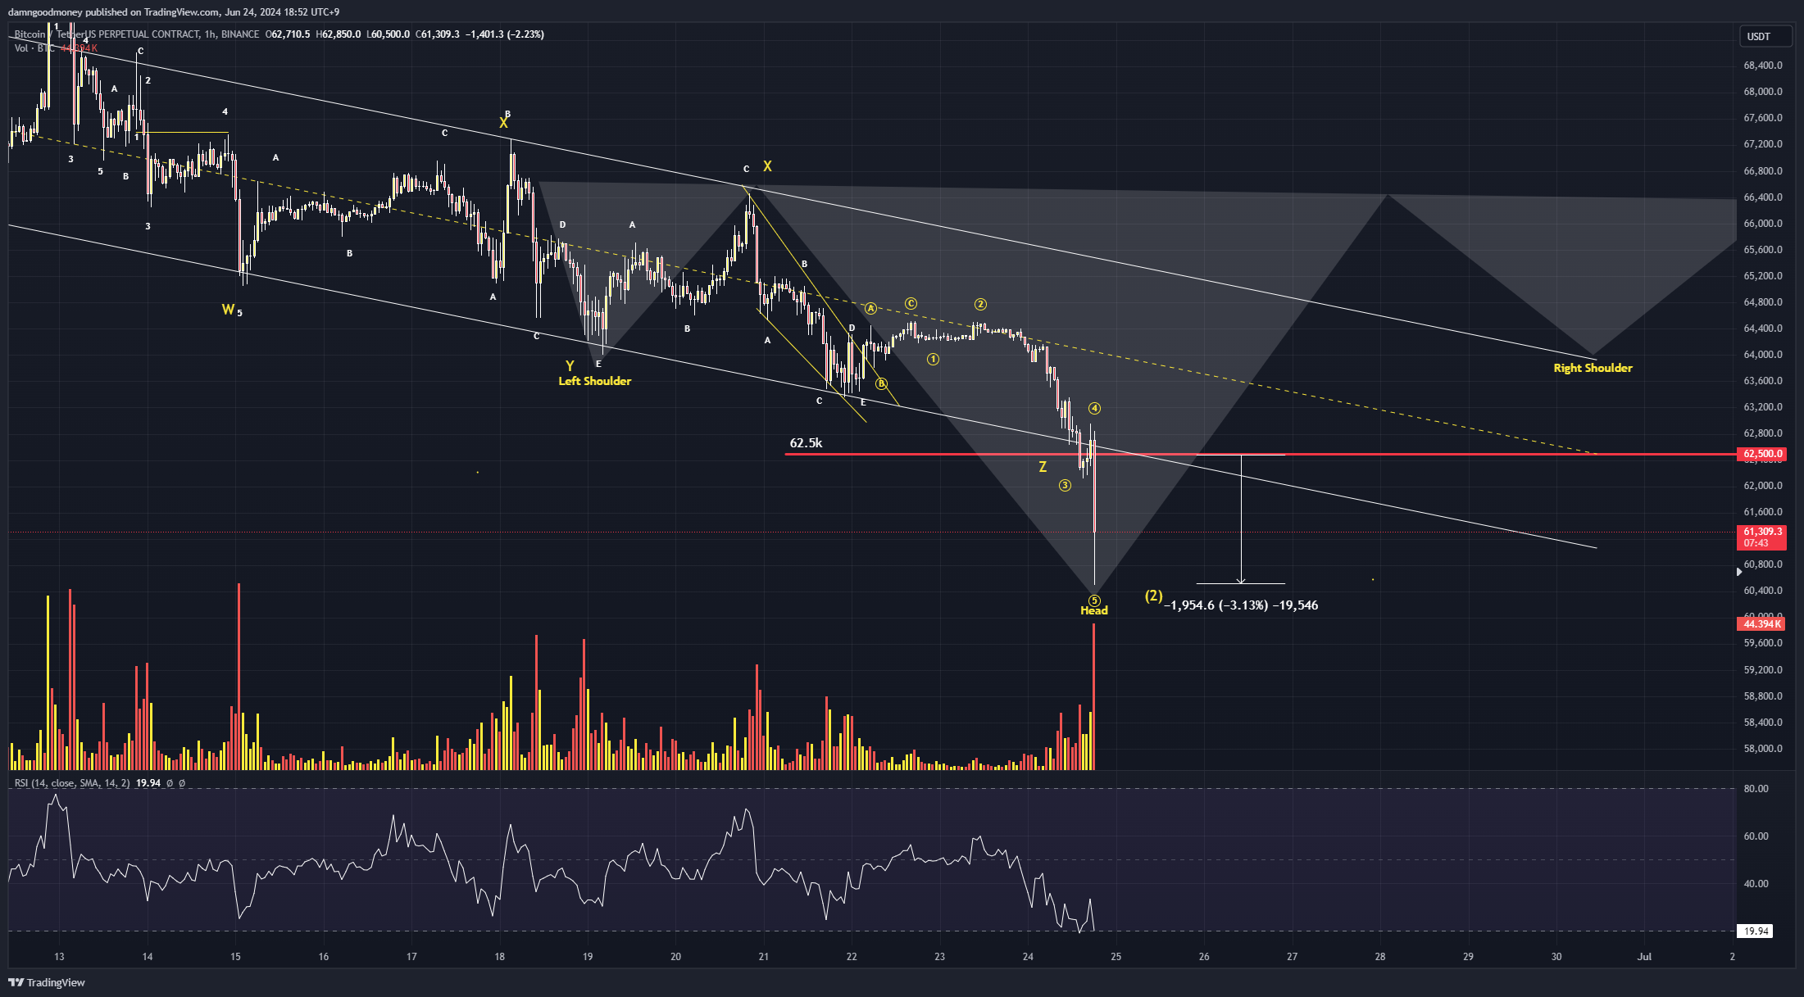
Task: Select the yellow '(2)' wave label
Action: (1153, 596)
